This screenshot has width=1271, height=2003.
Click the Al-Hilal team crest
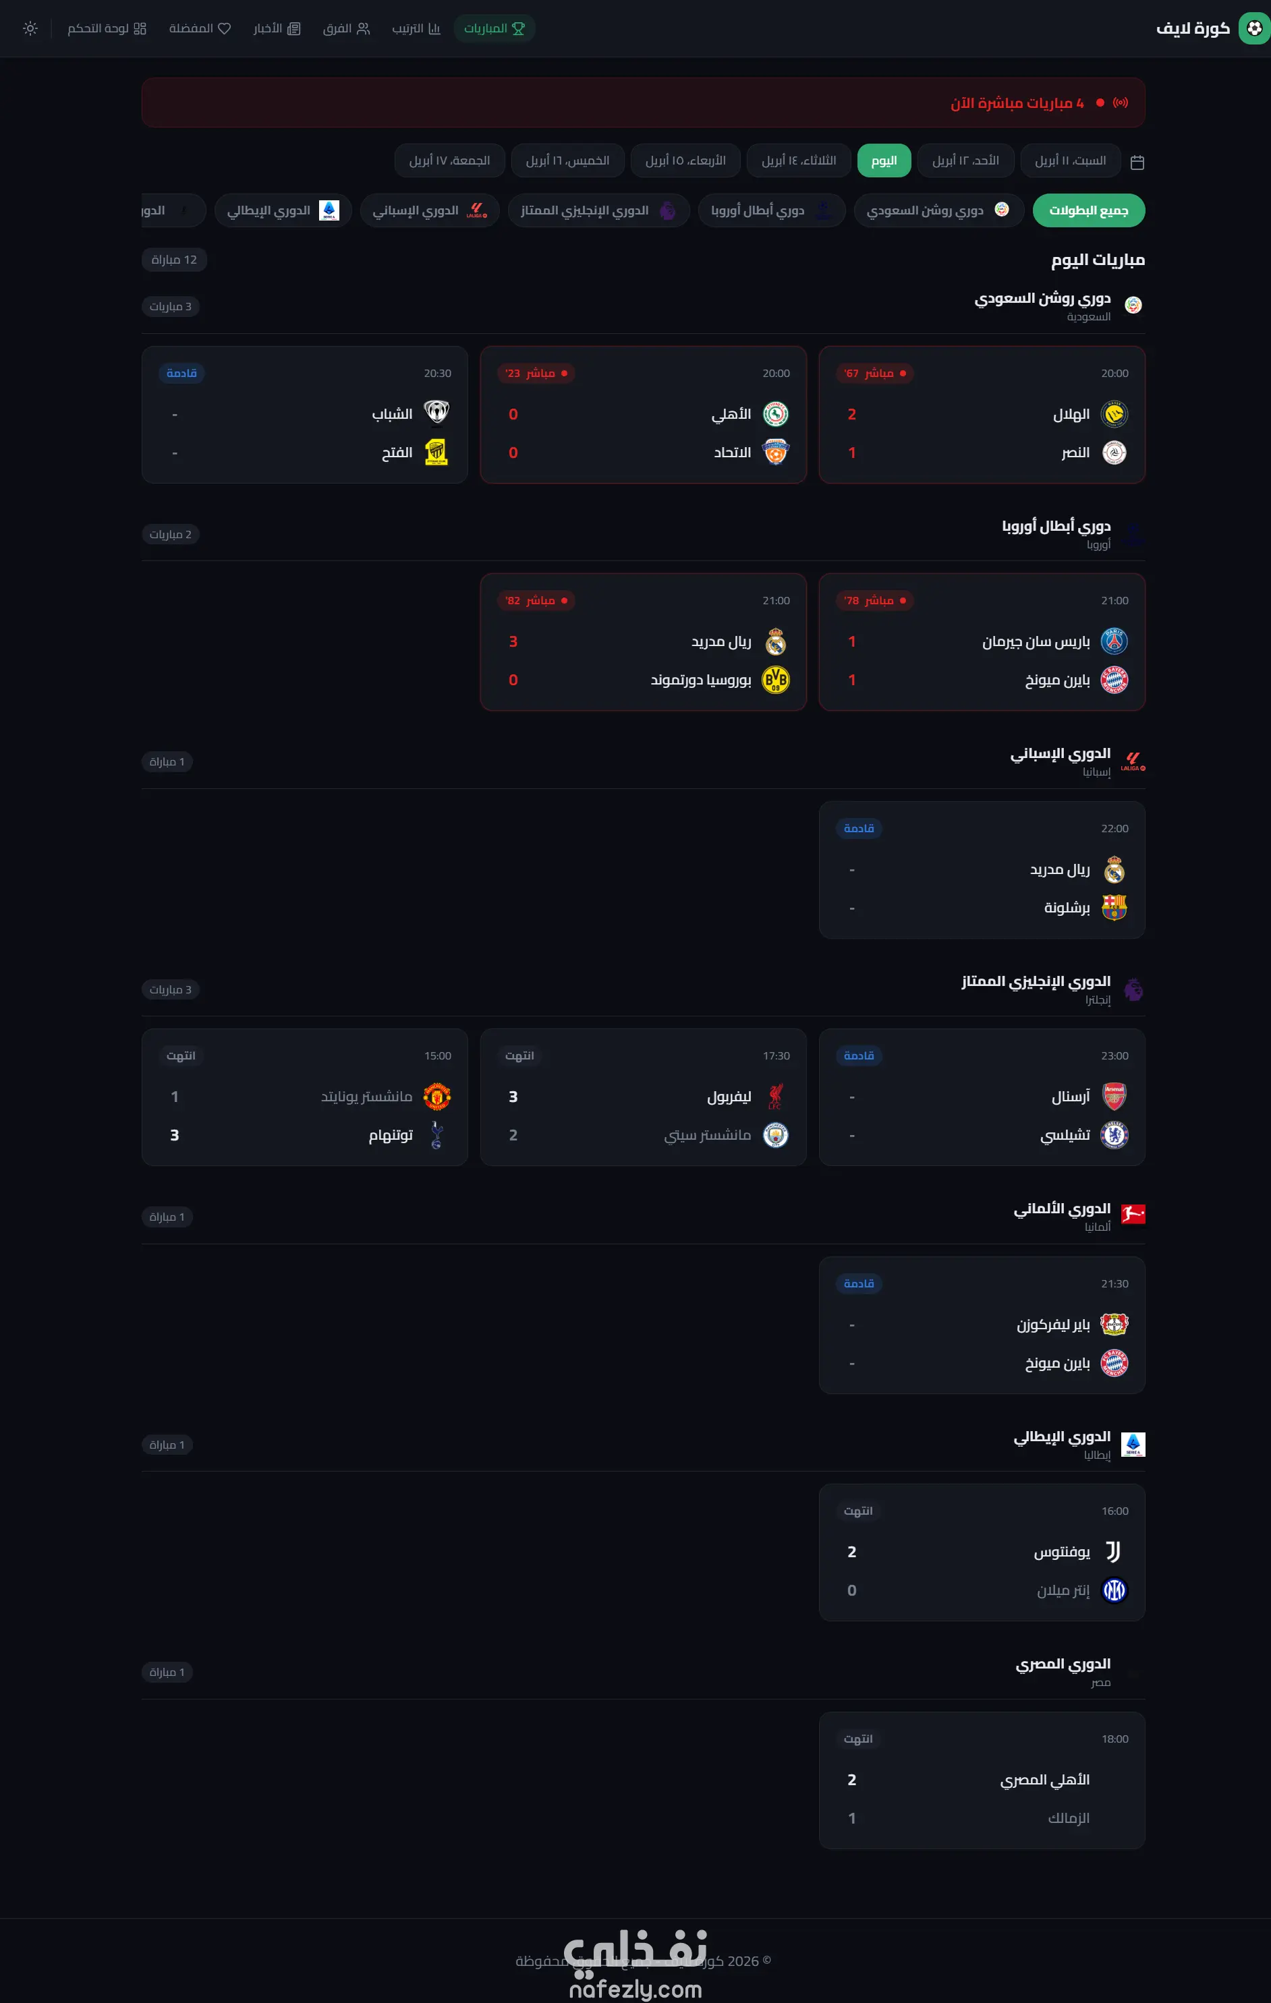point(1114,414)
